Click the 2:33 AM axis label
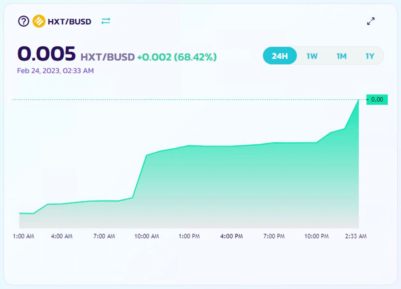 tap(356, 236)
